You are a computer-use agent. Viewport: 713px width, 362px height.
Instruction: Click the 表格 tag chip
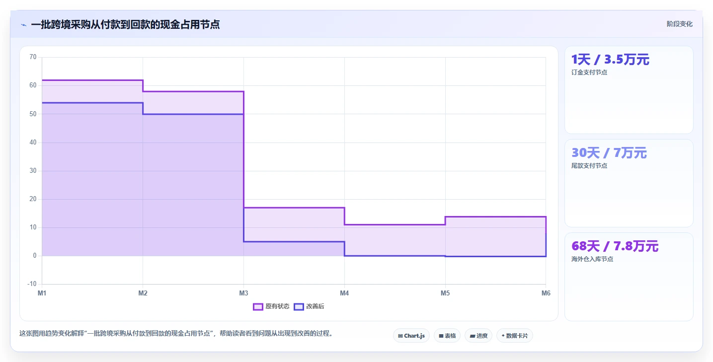click(447, 336)
